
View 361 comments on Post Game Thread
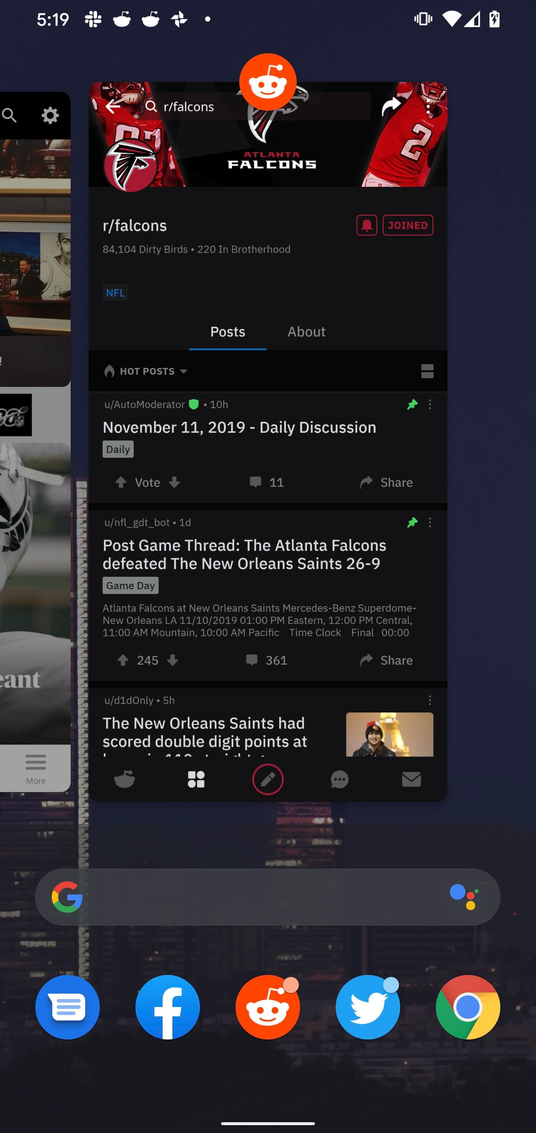point(266,660)
